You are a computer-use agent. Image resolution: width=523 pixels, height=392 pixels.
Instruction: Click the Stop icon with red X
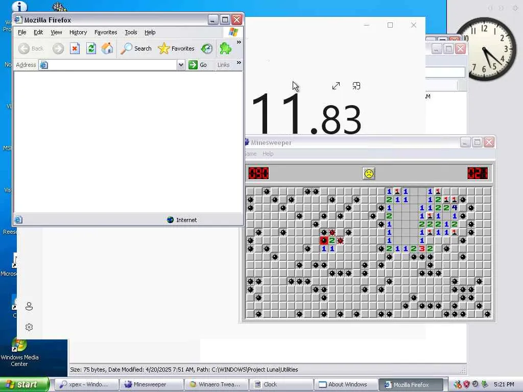point(75,48)
